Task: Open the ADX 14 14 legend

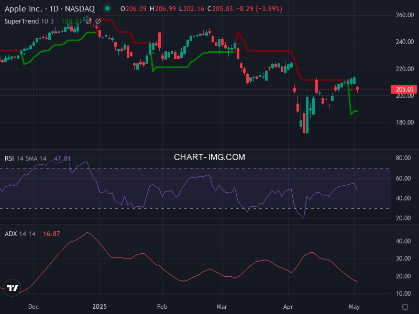Action: pos(20,233)
